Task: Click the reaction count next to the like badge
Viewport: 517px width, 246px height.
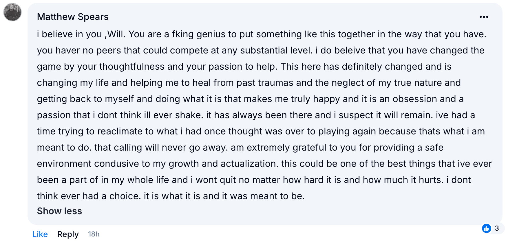Action: point(497,228)
